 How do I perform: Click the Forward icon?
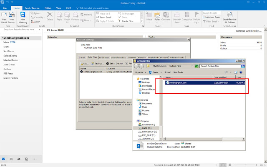click(75, 16)
